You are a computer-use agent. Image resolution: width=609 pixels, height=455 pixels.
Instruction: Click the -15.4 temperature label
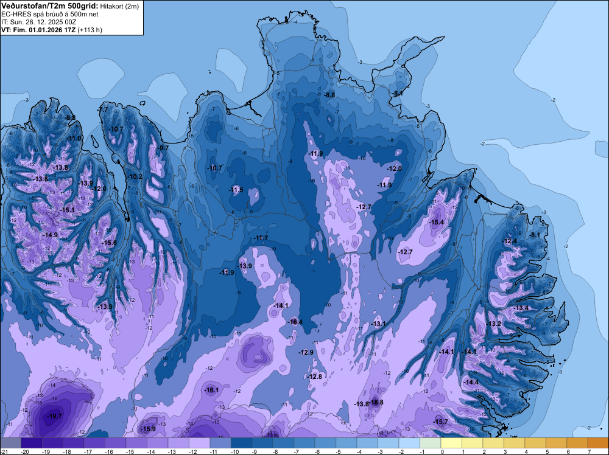click(x=436, y=222)
